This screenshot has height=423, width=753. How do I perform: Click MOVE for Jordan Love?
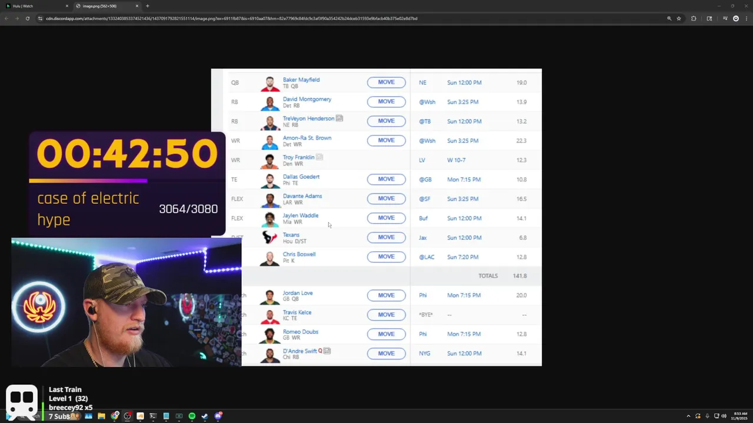pos(387,296)
